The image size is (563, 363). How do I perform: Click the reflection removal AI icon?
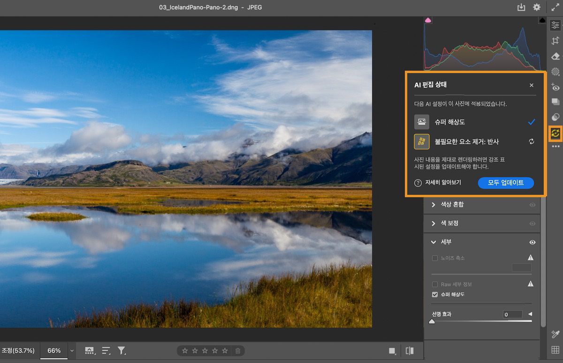tap(421, 141)
